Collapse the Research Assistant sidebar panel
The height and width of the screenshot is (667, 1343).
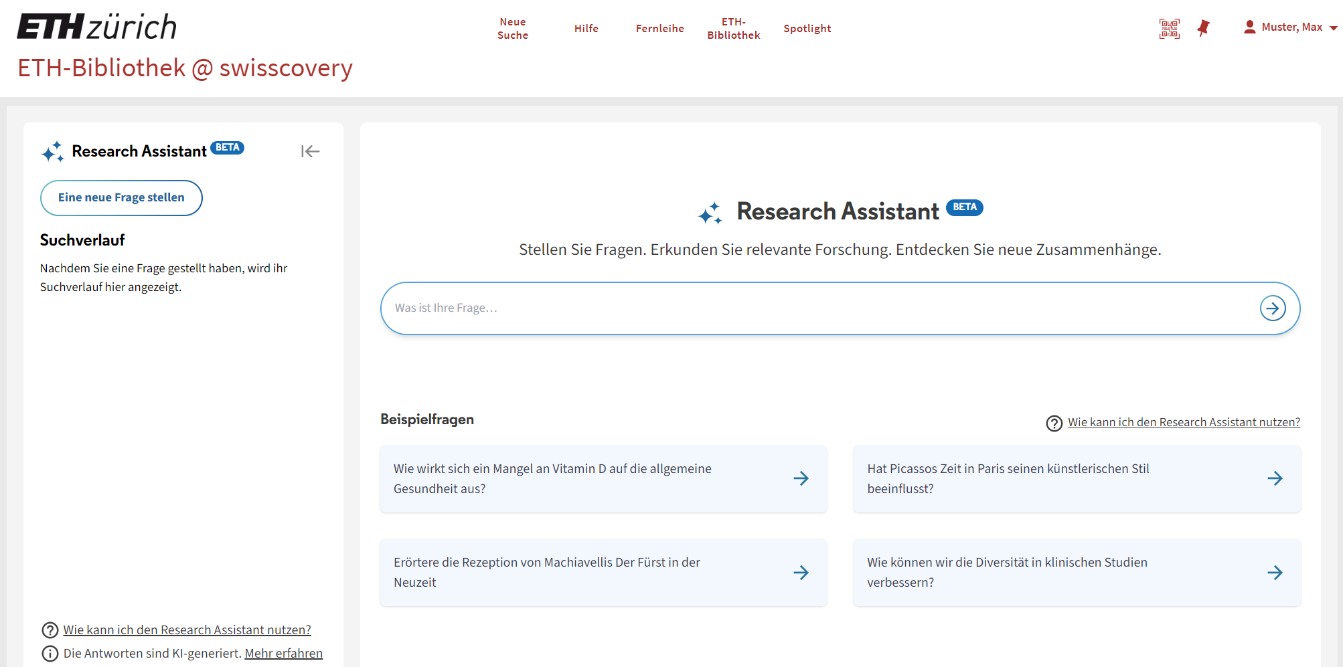click(311, 151)
